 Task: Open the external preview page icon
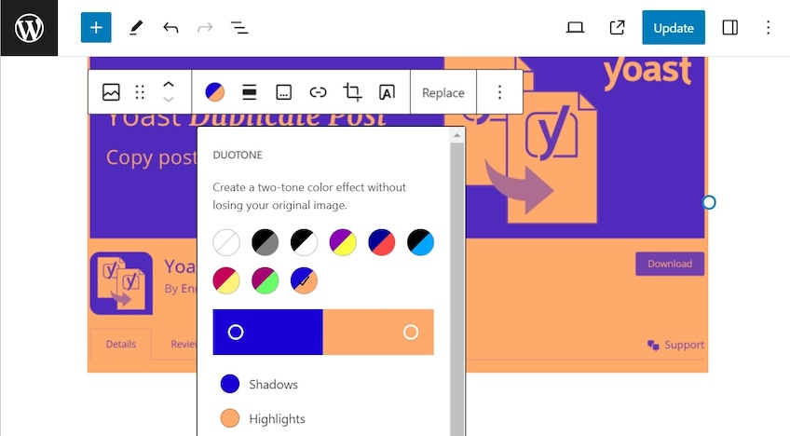(x=617, y=28)
